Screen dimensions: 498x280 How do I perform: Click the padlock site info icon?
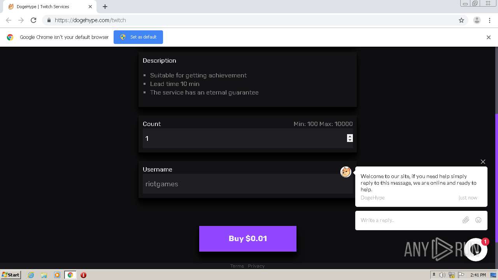(49, 20)
